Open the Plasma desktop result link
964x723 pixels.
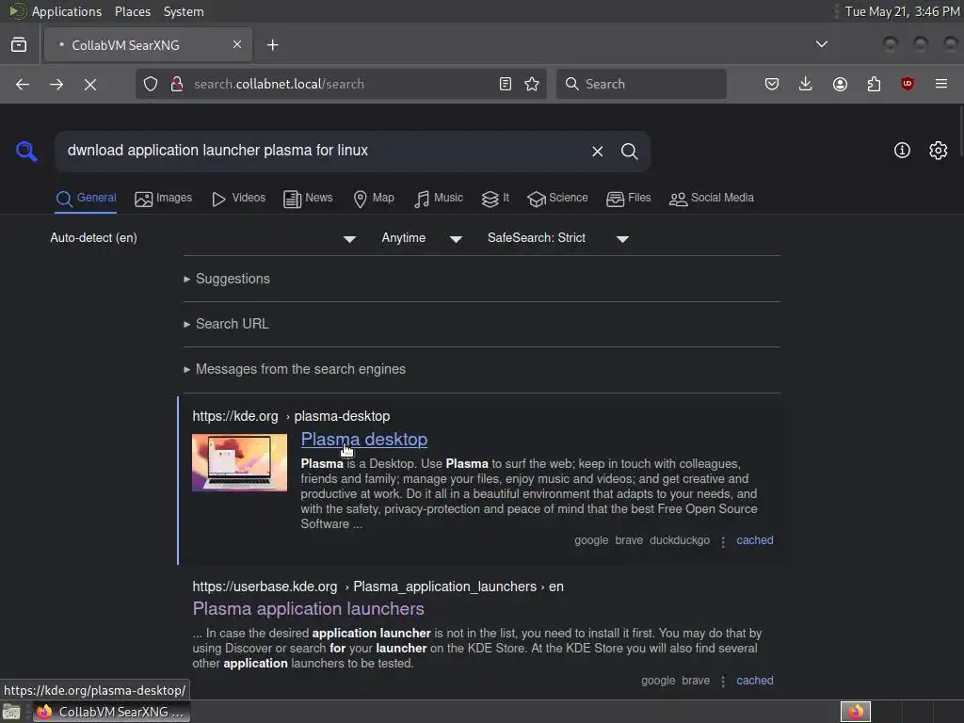[x=364, y=439]
